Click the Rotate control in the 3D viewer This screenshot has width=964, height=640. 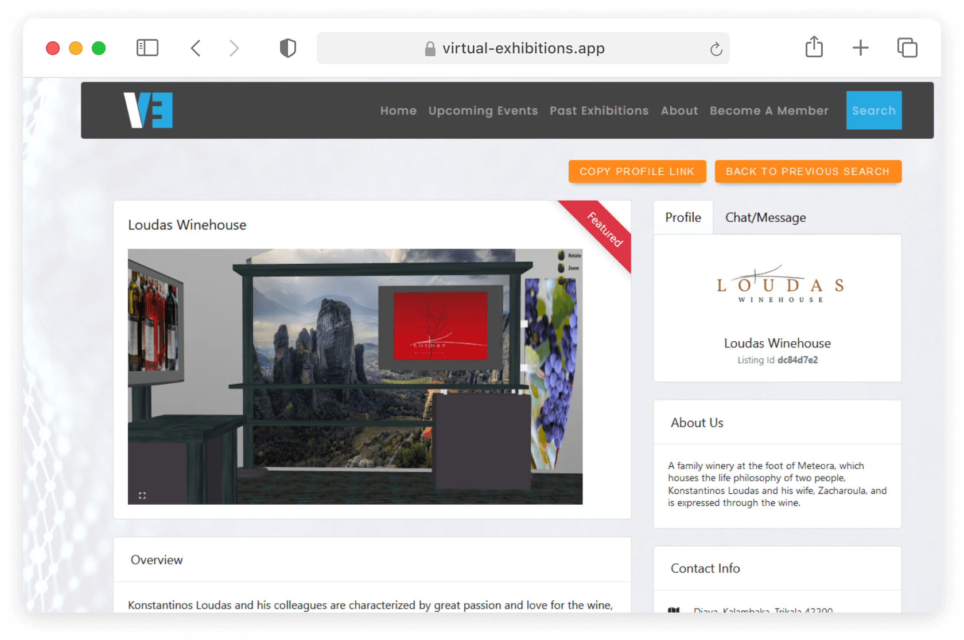(569, 256)
